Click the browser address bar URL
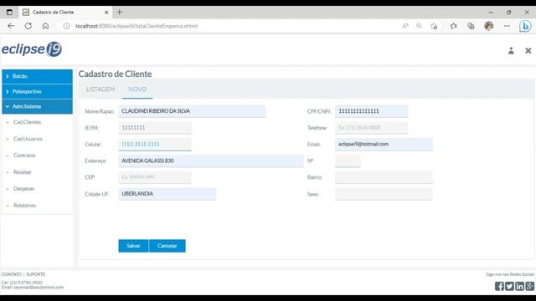The image size is (536, 301). [137, 26]
